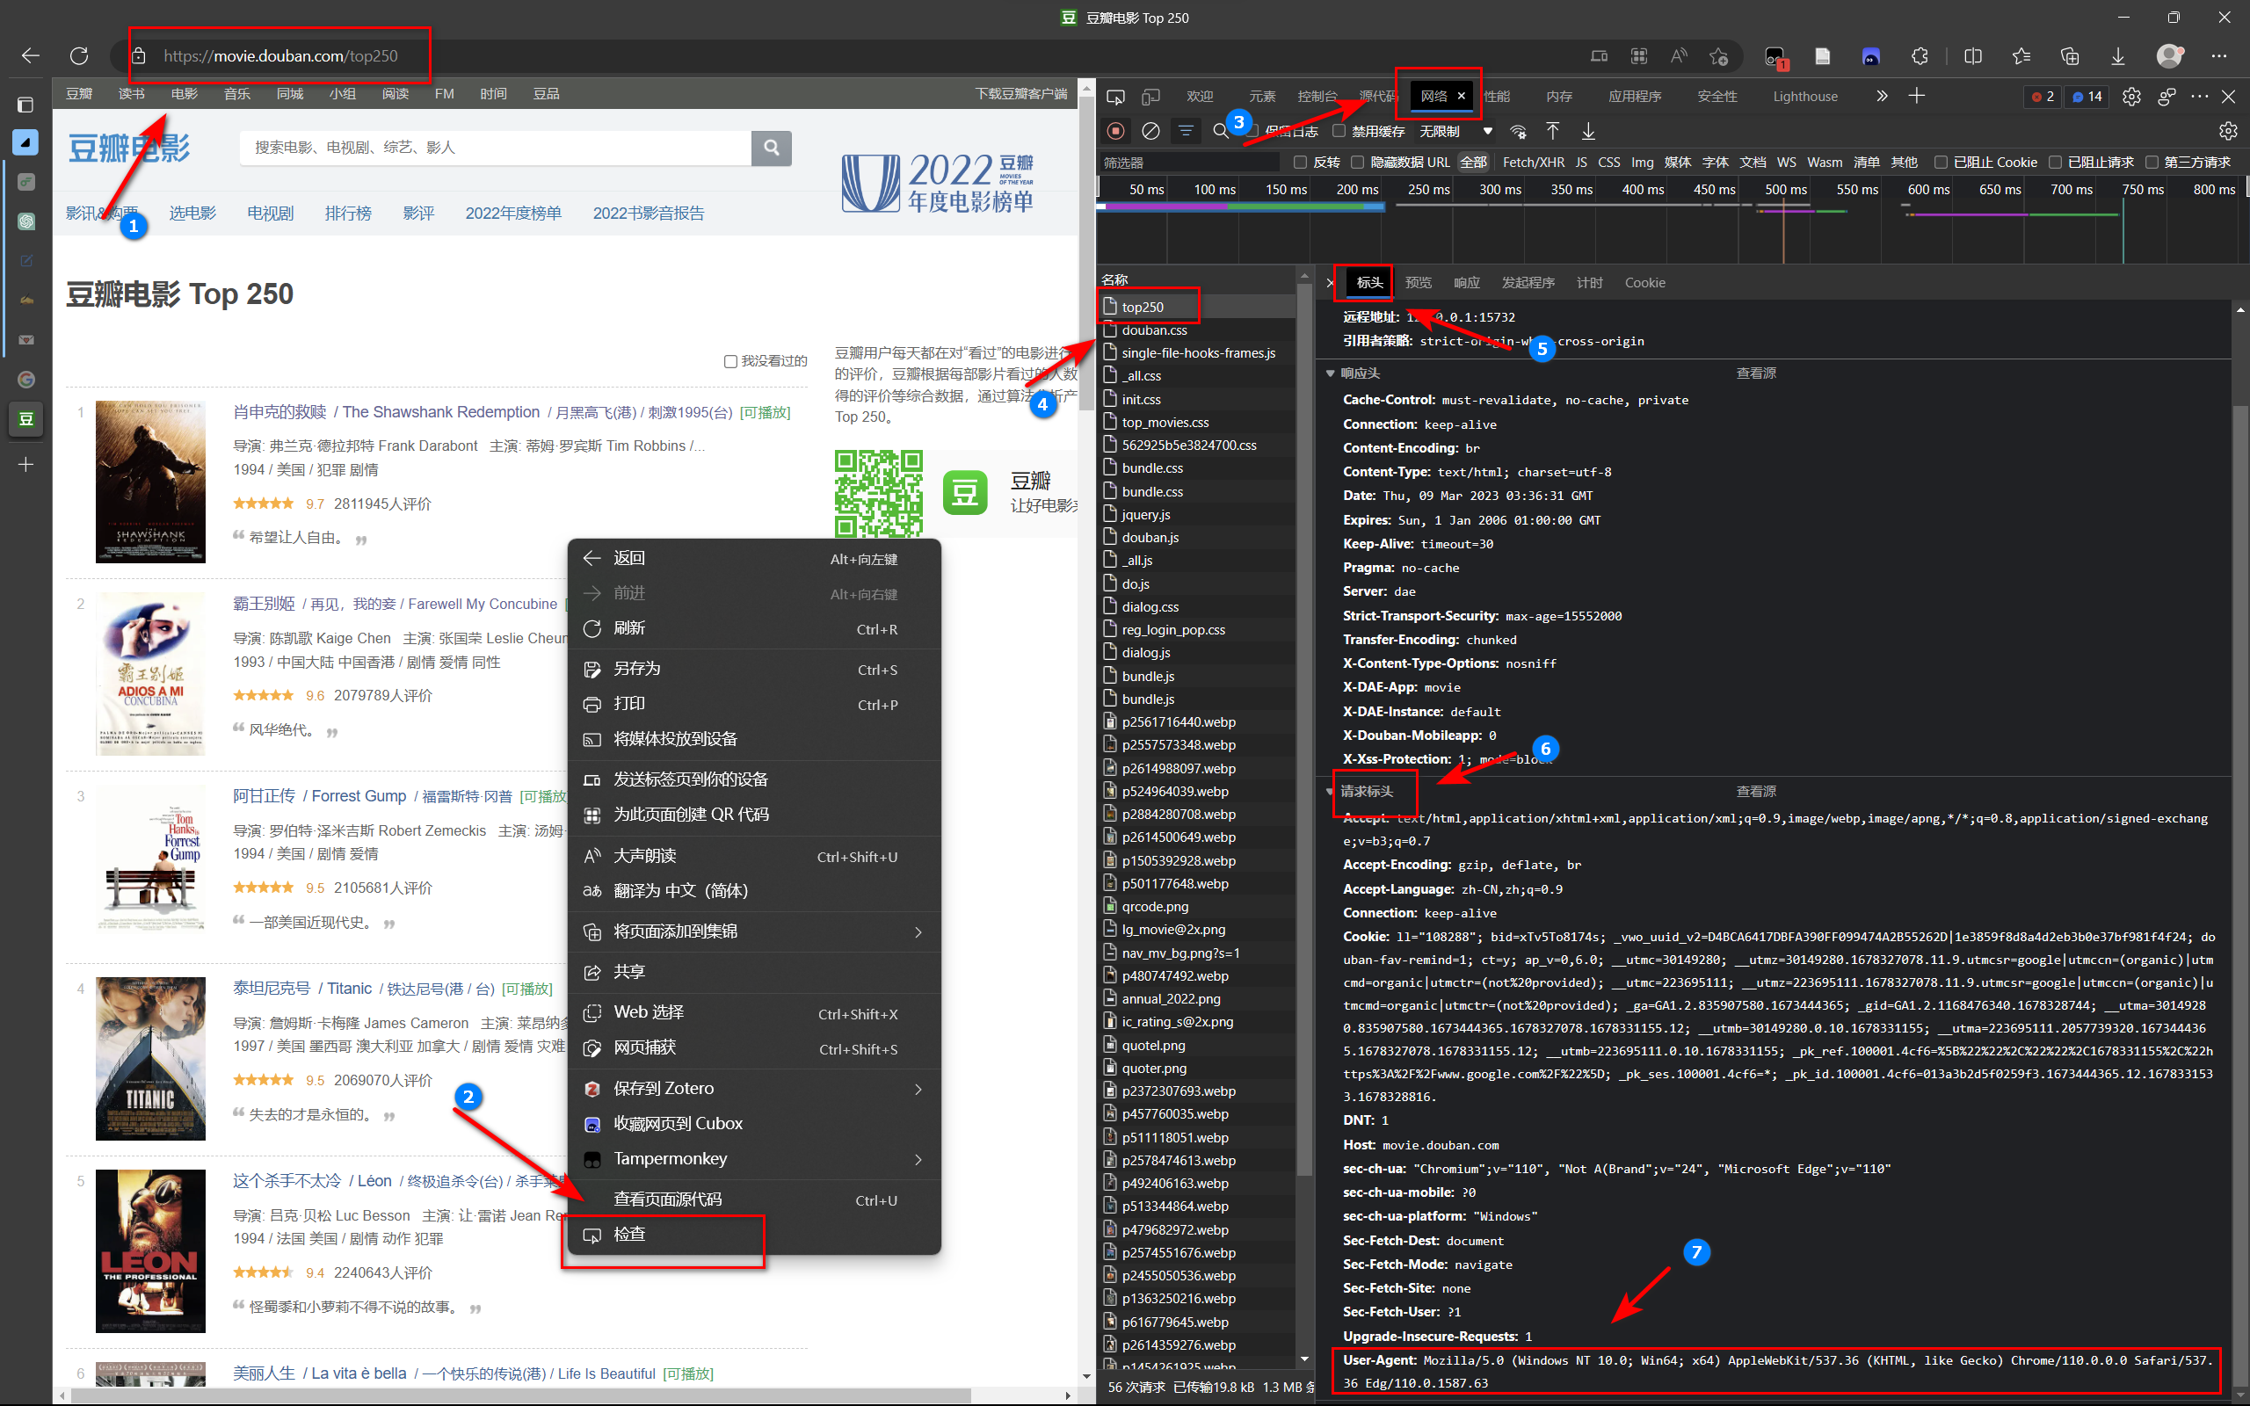Click the network 筛选器 filter input

pyautogui.click(x=1190, y=163)
